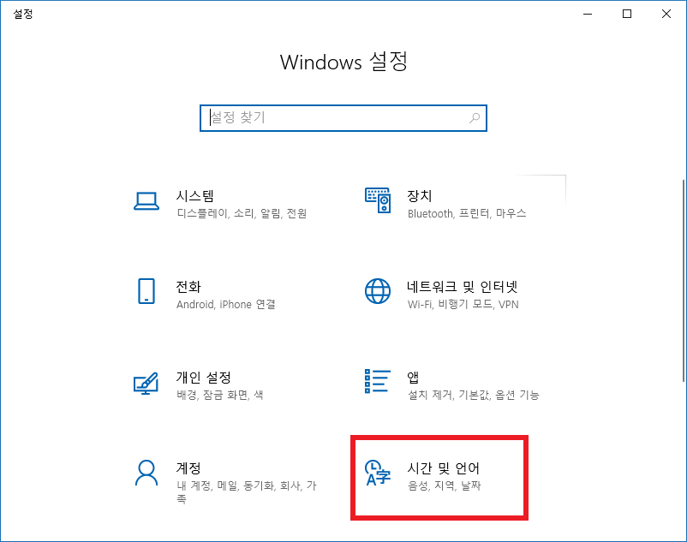
Task: Open the 장치 settings label
Action: tap(419, 196)
